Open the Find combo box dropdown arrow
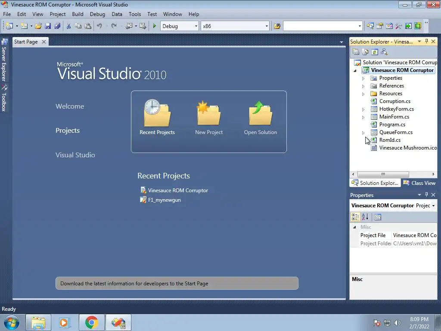Viewport: 441px width, 331px height. click(360, 26)
